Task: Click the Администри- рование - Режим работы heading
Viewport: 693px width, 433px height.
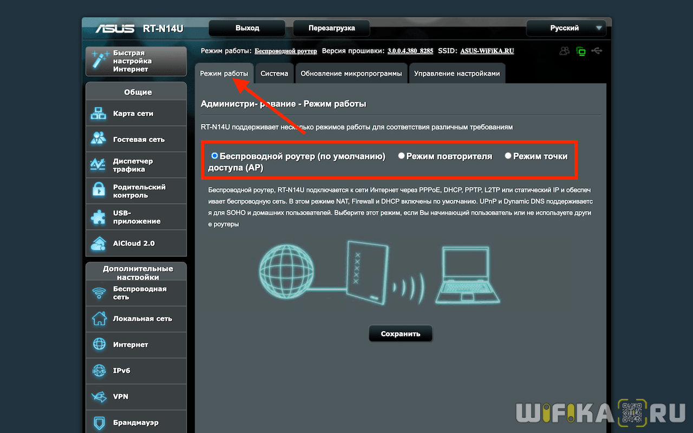Action: [284, 104]
